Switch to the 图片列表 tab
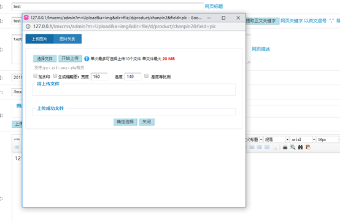 point(68,39)
